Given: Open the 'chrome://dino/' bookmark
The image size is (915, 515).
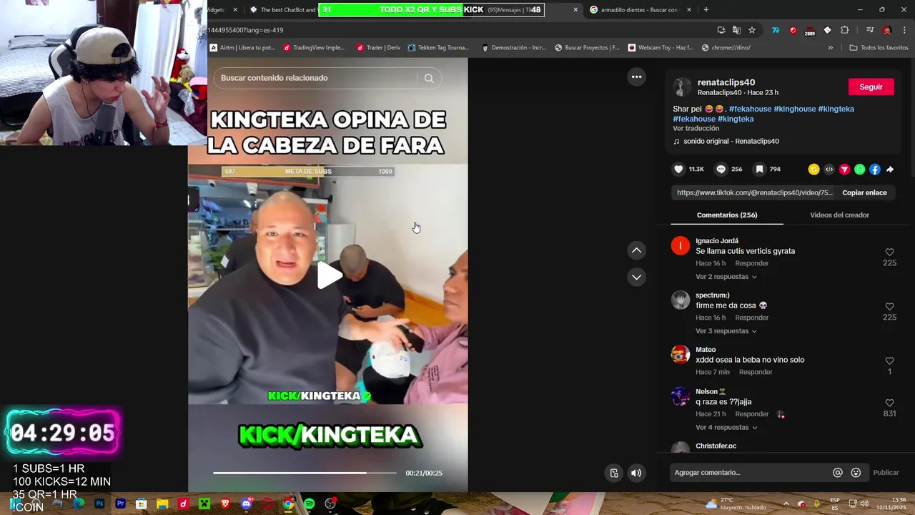Looking at the screenshot, I should [x=726, y=48].
